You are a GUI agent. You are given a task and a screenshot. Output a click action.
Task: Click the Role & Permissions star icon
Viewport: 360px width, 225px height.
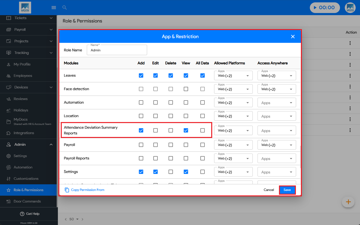pos(8,190)
